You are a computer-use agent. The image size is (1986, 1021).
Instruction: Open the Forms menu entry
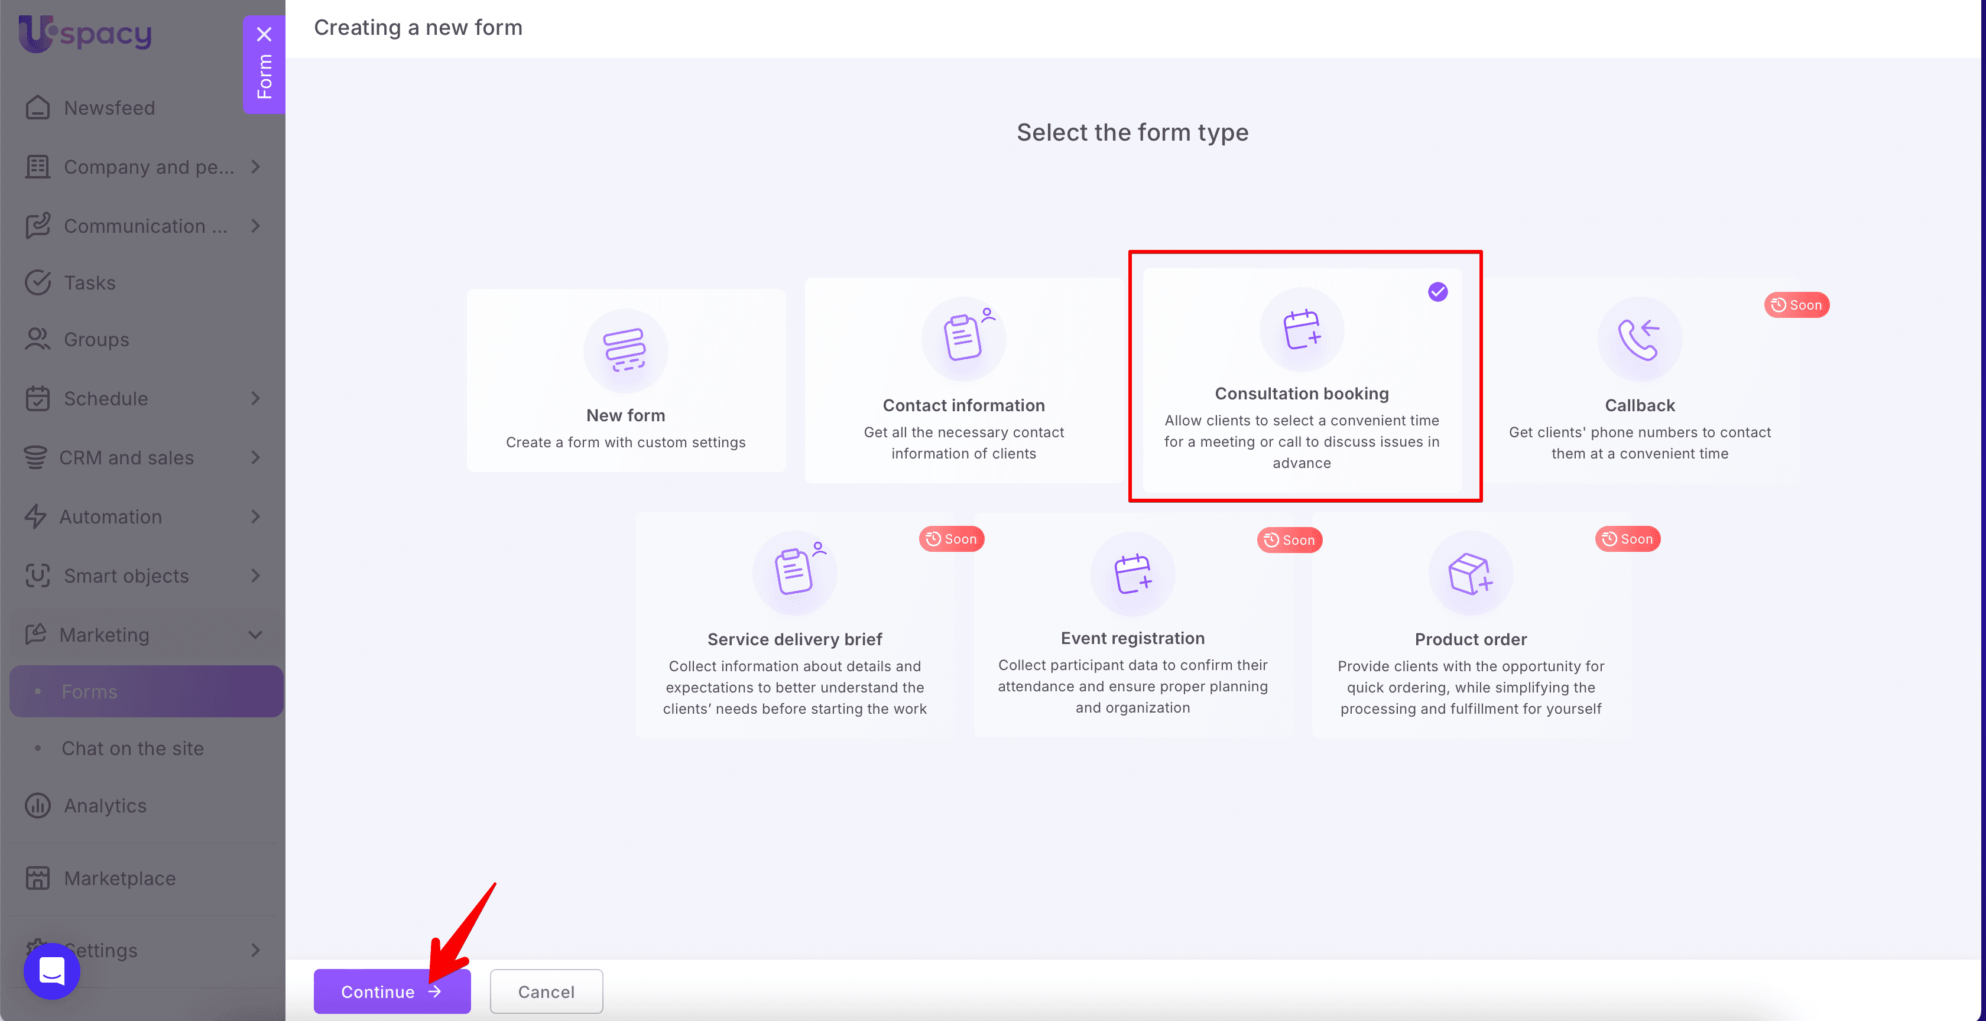(90, 691)
